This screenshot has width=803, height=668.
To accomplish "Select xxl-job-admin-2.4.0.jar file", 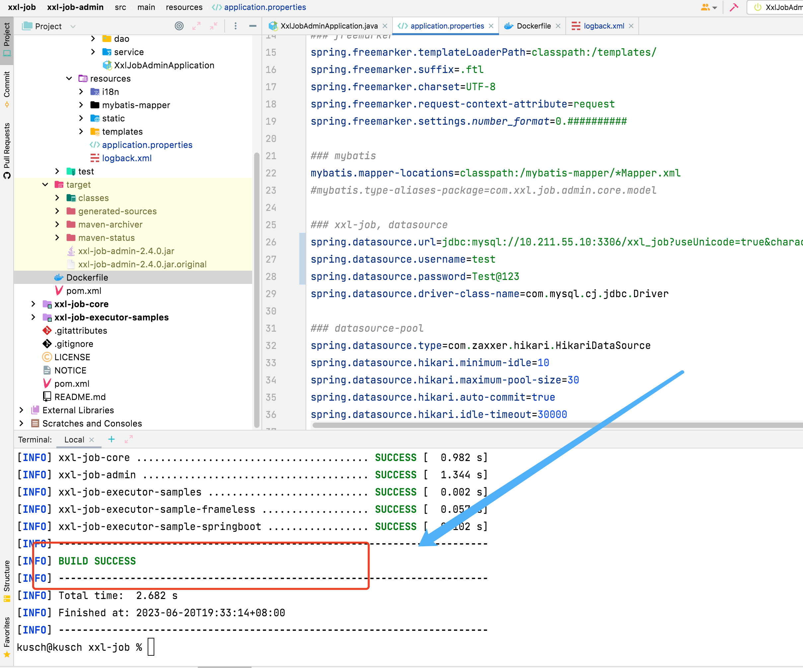I will click(x=120, y=251).
